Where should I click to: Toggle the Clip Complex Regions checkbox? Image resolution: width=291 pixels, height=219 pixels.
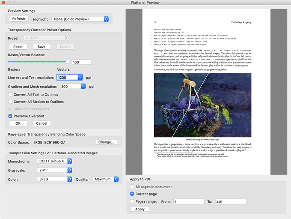(x=10, y=109)
